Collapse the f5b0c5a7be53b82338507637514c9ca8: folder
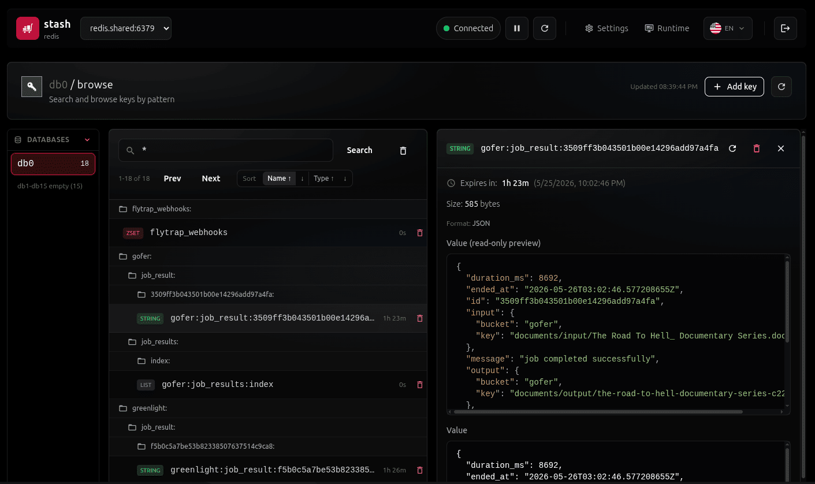 point(268,446)
